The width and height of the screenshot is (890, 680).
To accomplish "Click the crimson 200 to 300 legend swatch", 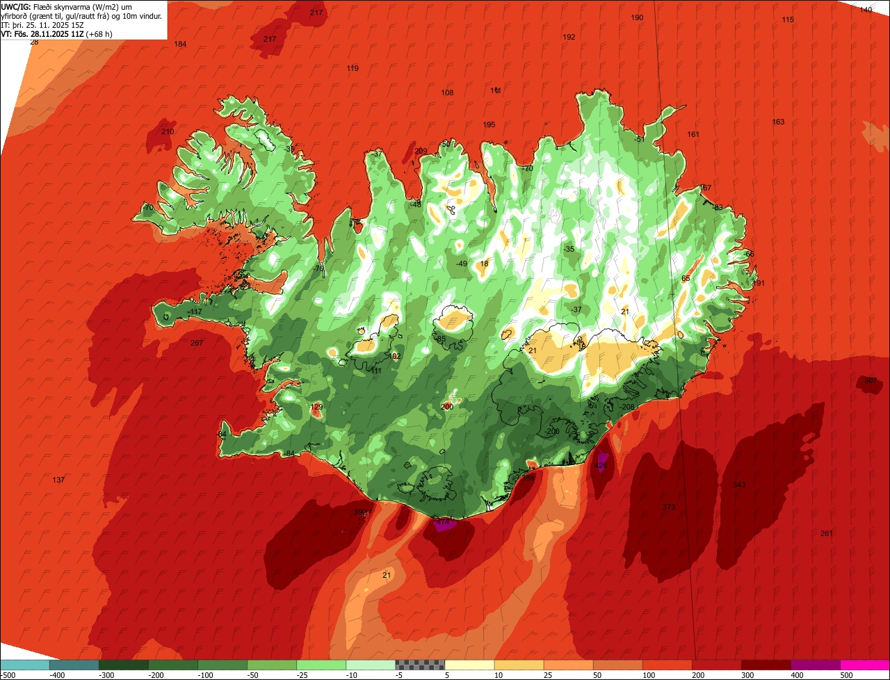I will click(717, 665).
